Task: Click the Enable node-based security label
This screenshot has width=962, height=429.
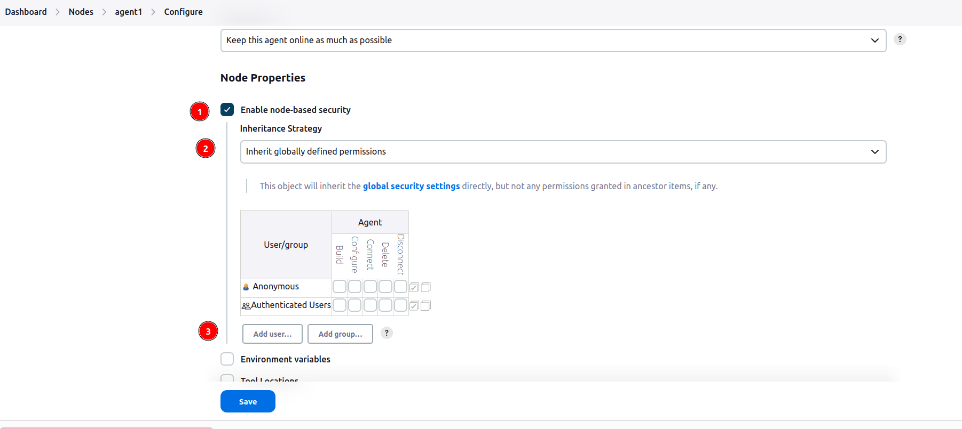Action: tap(296, 110)
